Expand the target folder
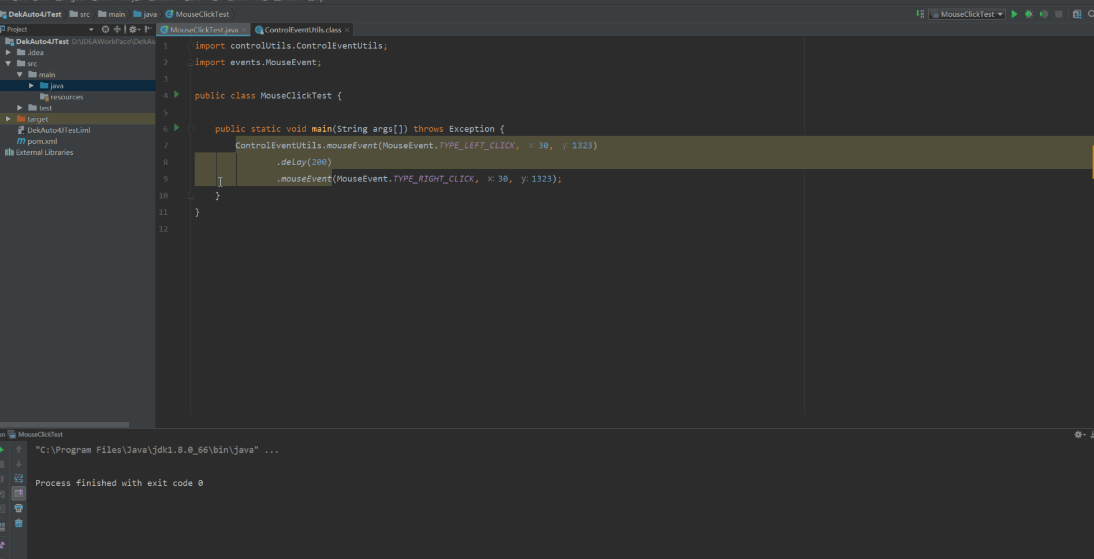 point(8,119)
